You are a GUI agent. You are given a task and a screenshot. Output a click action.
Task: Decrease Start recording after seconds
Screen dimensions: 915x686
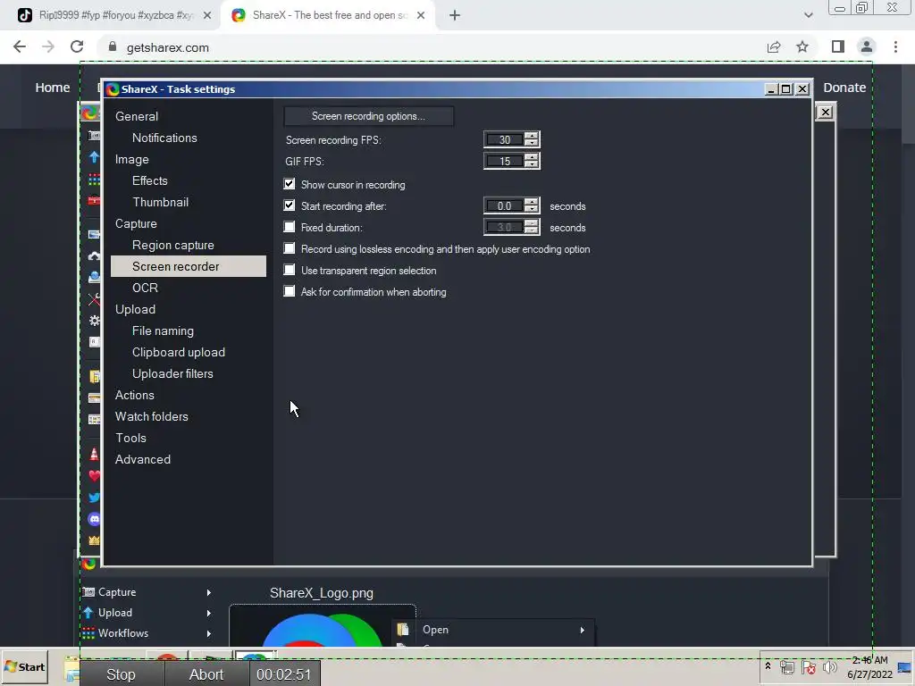(x=531, y=209)
